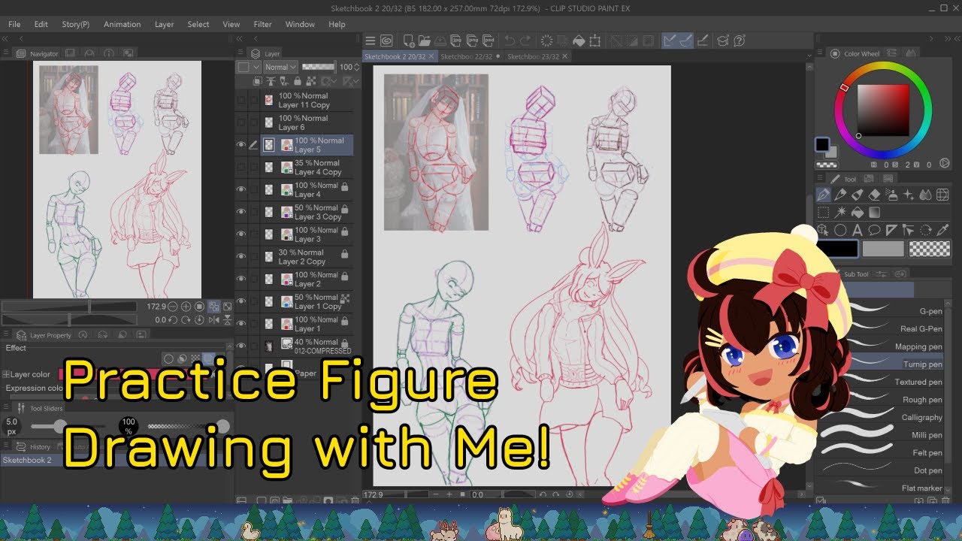Open the Layer palette menu icon
The image size is (962, 541).
tap(242, 53)
